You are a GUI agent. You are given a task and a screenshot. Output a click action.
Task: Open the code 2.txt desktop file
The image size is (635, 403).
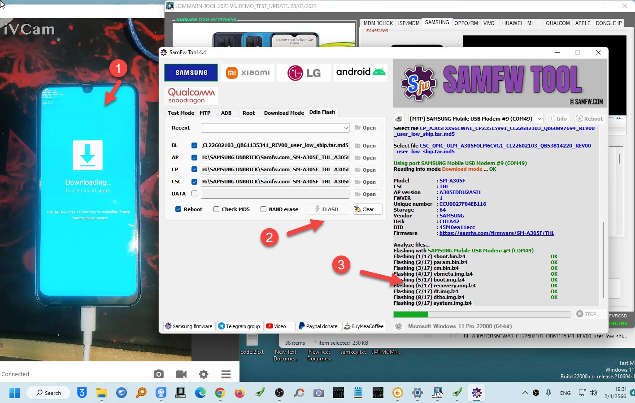point(252,344)
